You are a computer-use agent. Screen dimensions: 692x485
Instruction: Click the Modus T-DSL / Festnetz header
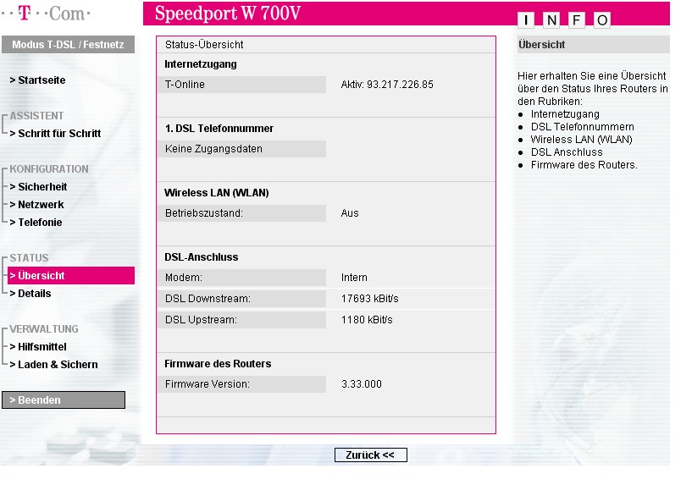click(68, 45)
